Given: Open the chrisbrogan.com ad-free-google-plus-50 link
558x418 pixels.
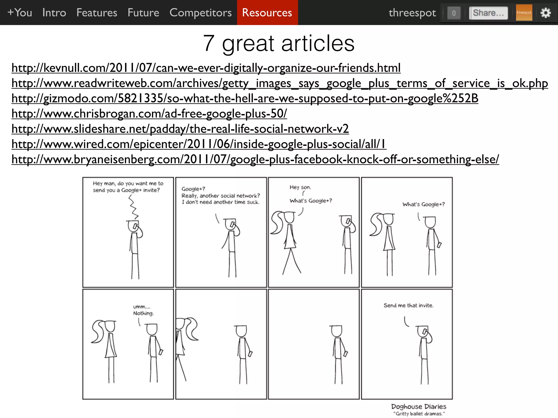Looking at the screenshot, I should (149, 113).
